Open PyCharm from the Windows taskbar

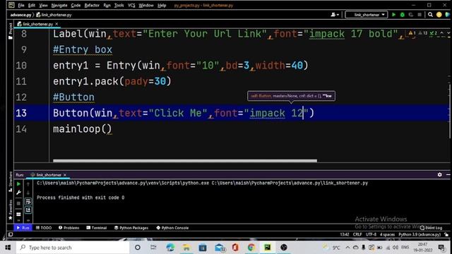[268, 248]
